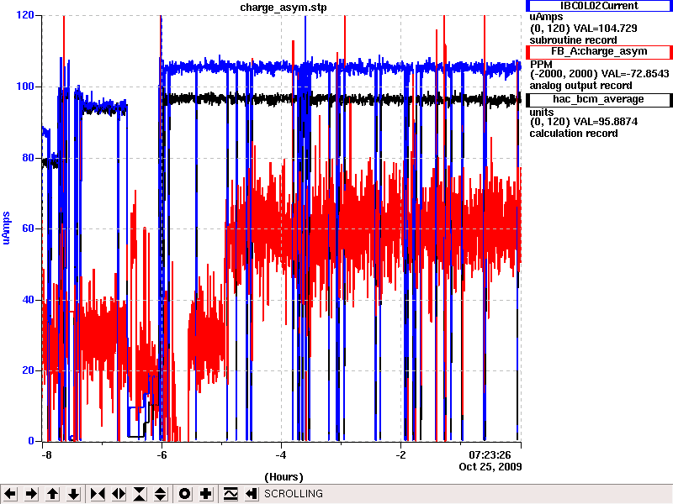The height and width of the screenshot is (504, 673).
Task: Shift the plot down with the down arrow
Action: tap(74, 494)
